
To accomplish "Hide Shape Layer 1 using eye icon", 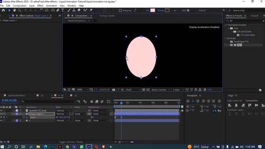I will [x=1, y=114].
